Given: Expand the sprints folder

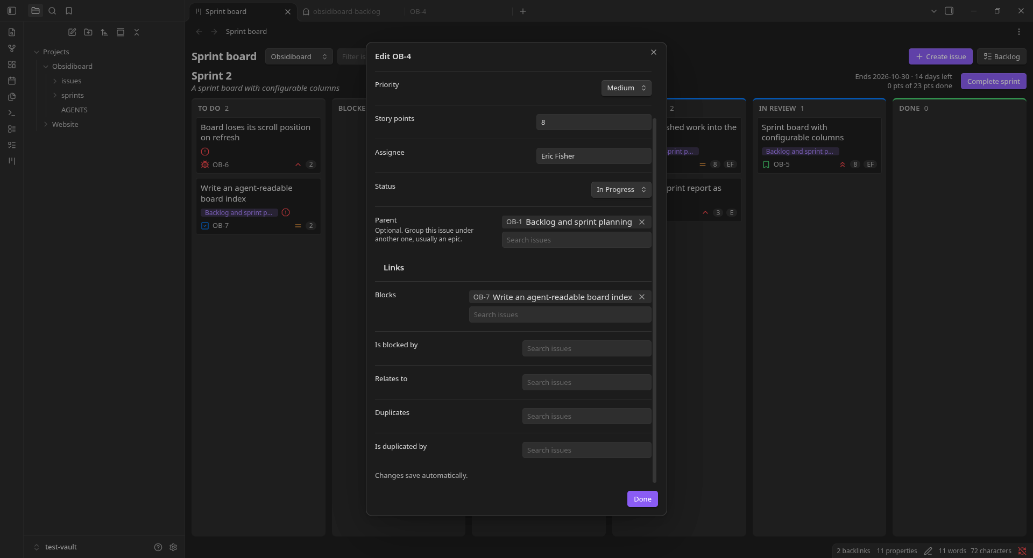Looking at the screenshot, I should click(x=55, y=95).
